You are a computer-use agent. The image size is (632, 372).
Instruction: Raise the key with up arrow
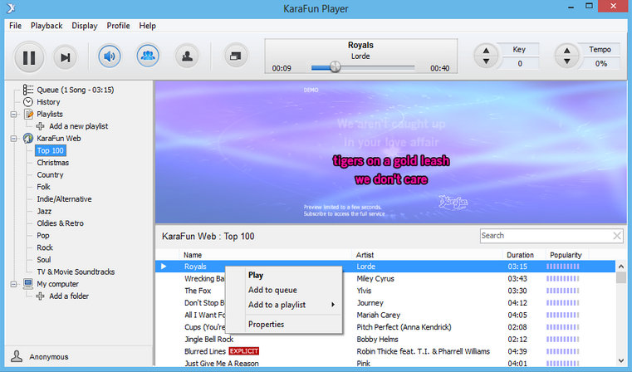[x=486, y=51]
